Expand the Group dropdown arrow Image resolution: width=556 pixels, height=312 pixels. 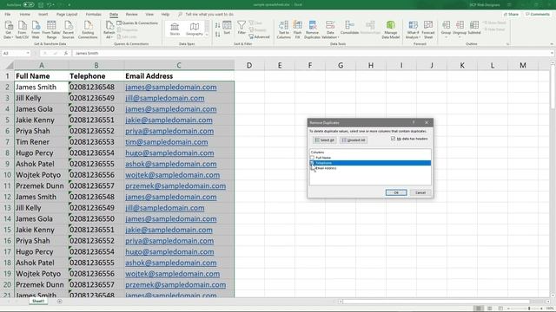coord(446,36)
